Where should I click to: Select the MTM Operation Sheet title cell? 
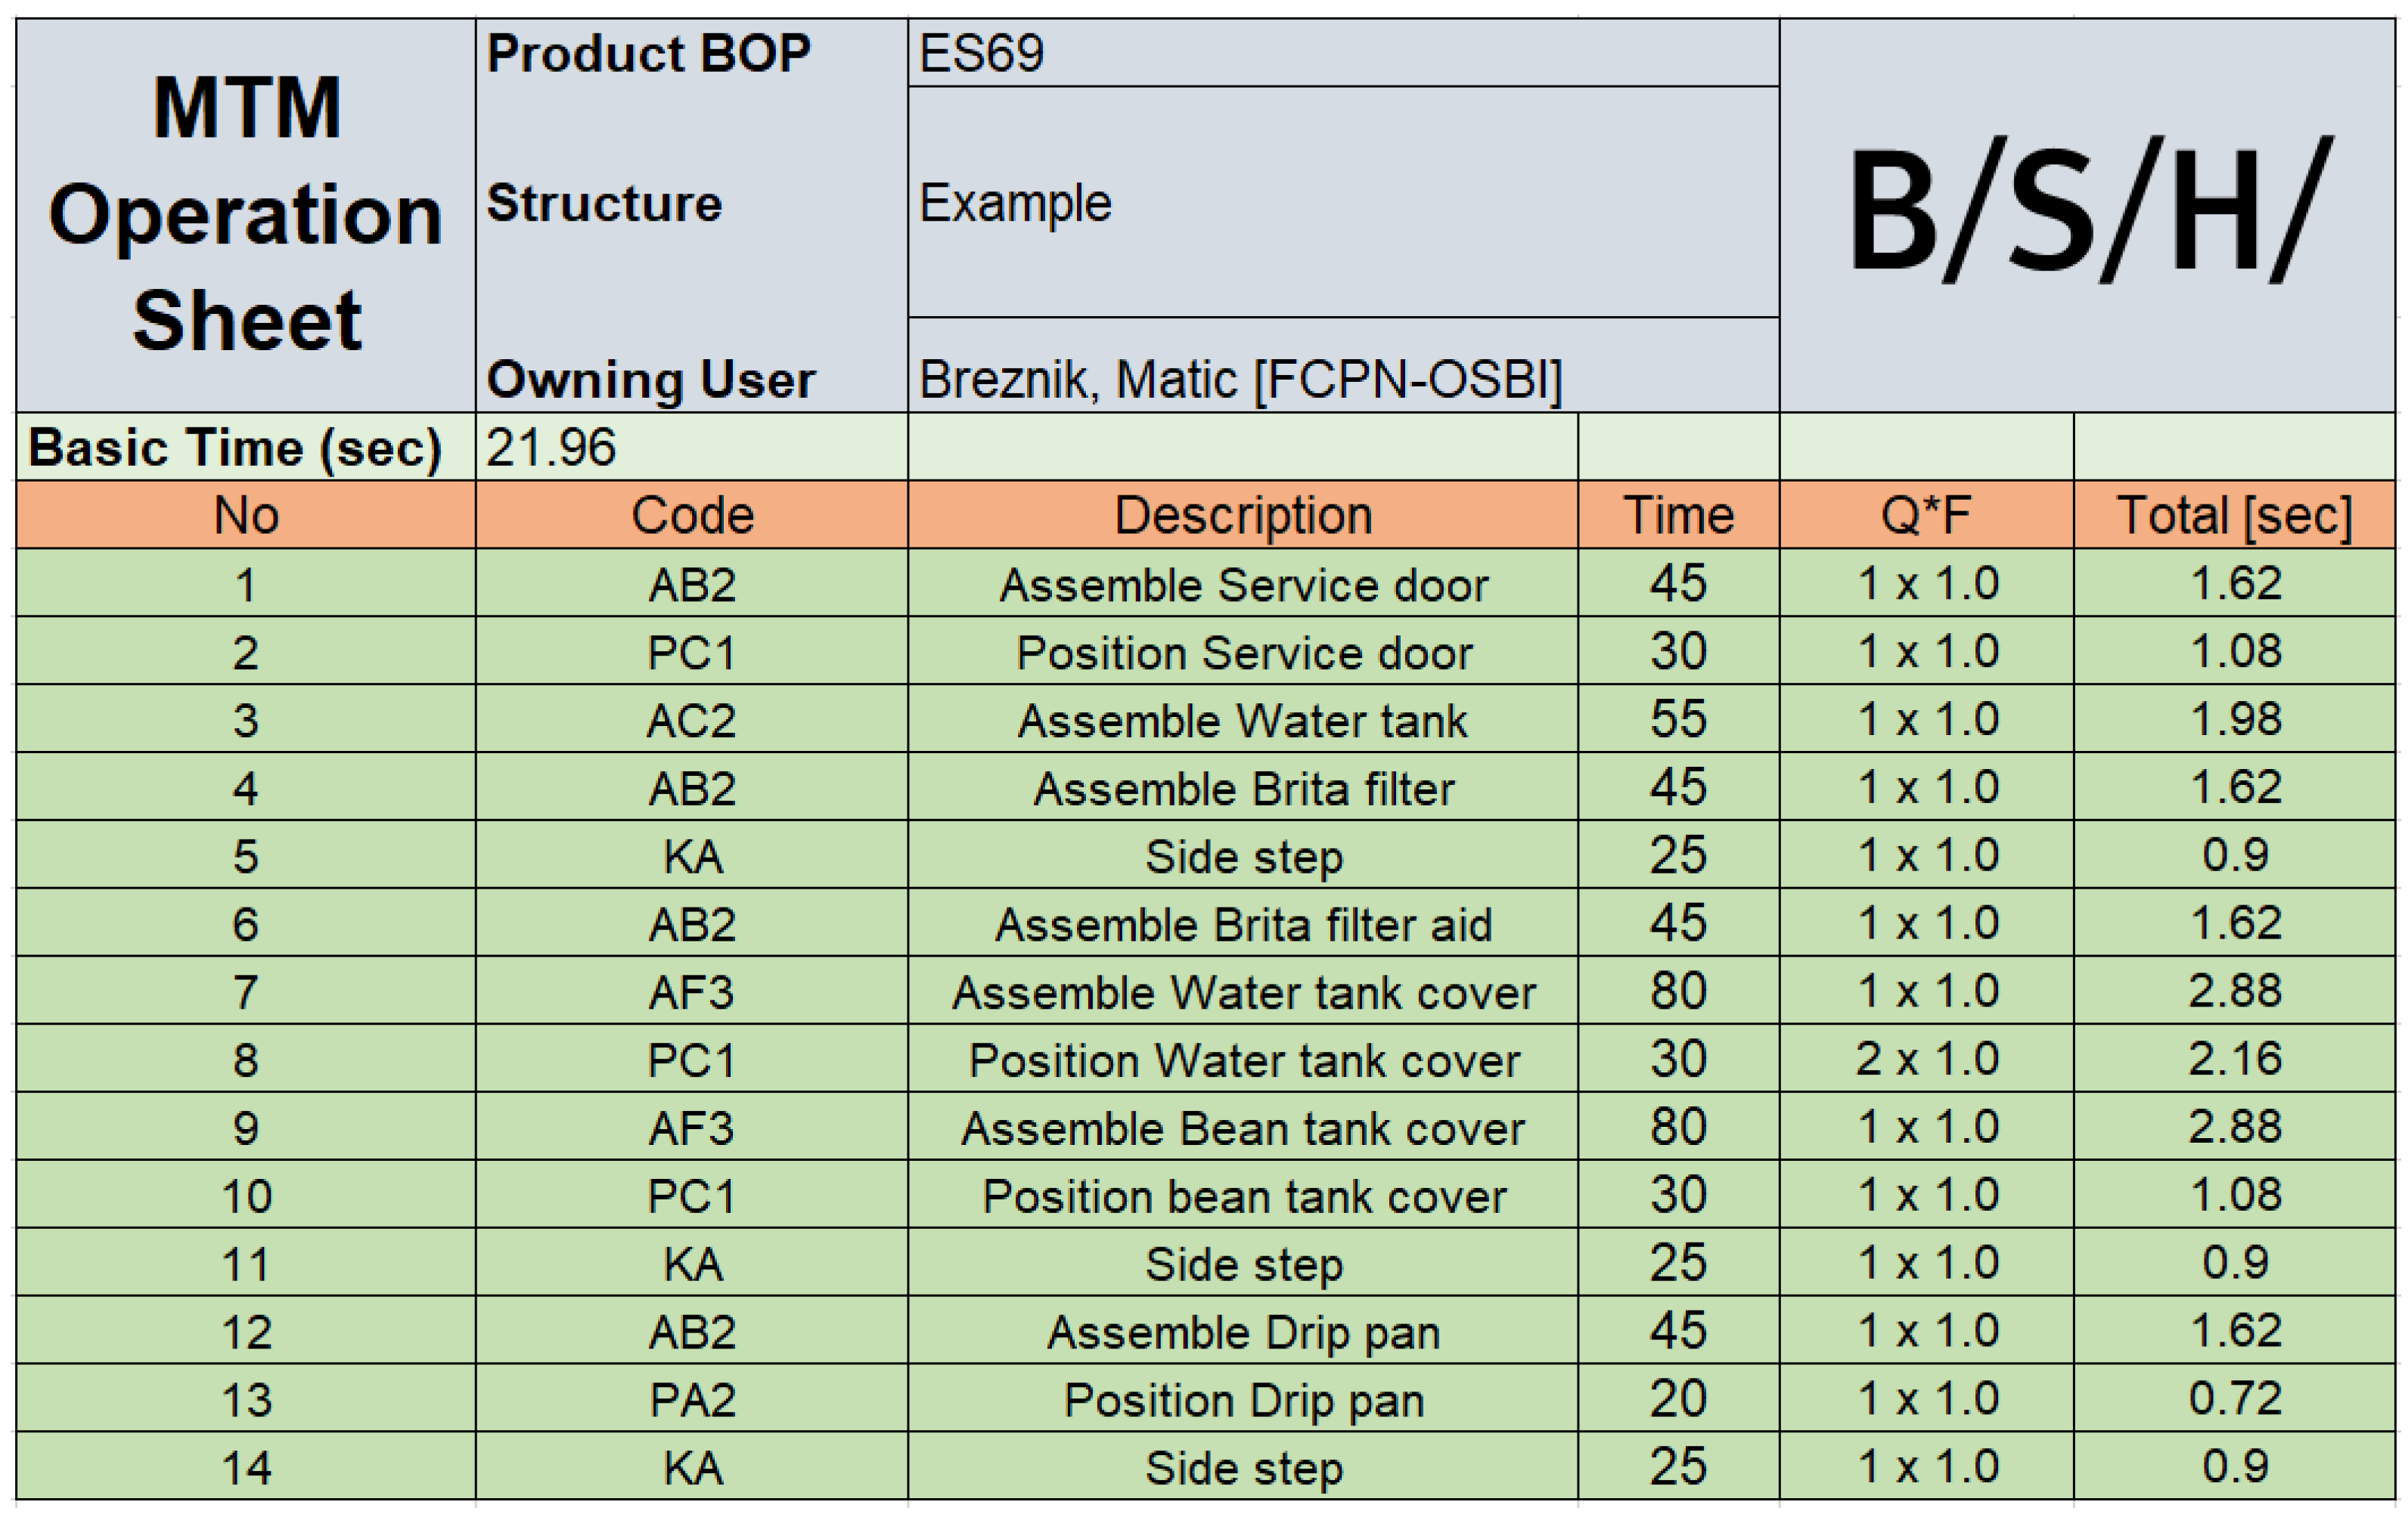tap(246, 215)
